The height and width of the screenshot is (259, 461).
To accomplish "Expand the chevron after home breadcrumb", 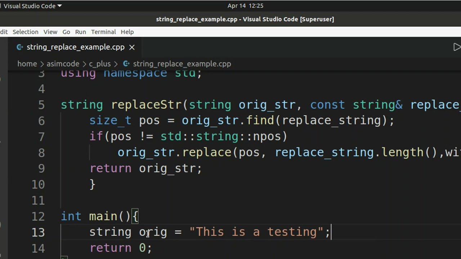I will (42, 64).
